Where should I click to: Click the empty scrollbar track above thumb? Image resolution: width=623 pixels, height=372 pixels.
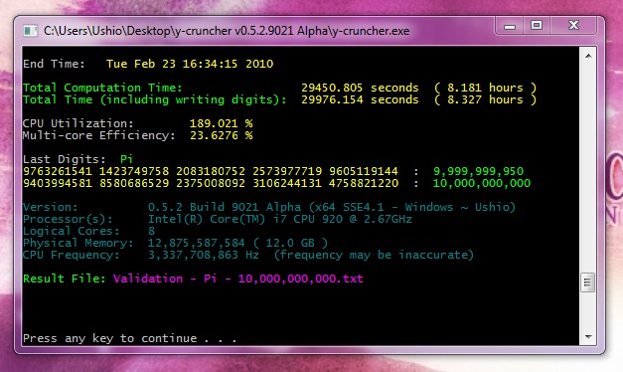click(x=588, y=168)
